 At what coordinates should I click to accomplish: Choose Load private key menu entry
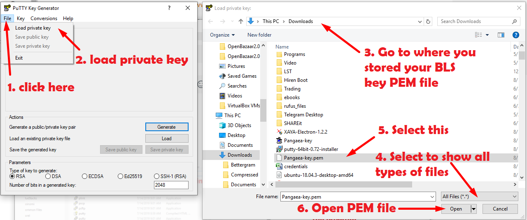pyautogui.click(x=33, y=28)
